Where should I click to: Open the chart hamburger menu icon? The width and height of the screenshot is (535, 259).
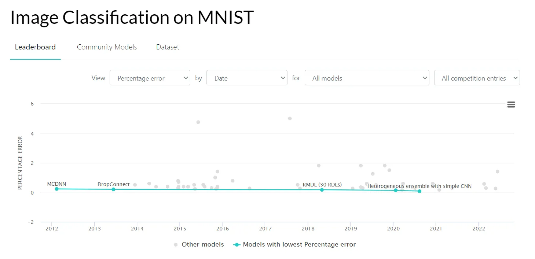point(511,105)
